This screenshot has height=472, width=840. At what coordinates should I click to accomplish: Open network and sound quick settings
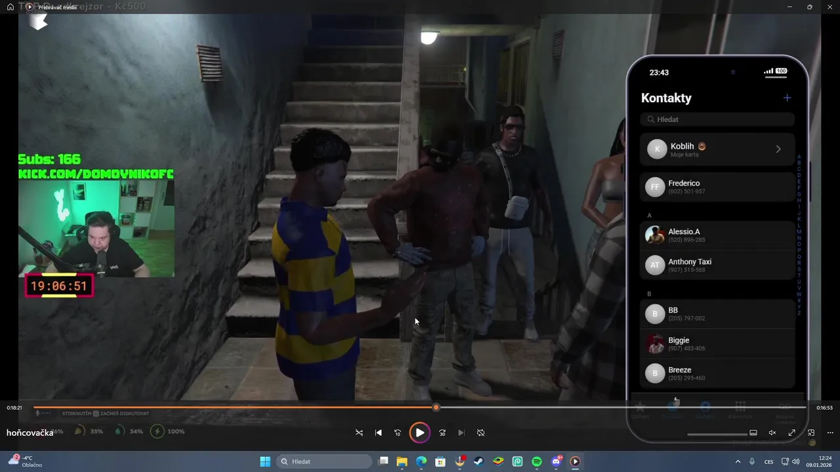(791, 462)
